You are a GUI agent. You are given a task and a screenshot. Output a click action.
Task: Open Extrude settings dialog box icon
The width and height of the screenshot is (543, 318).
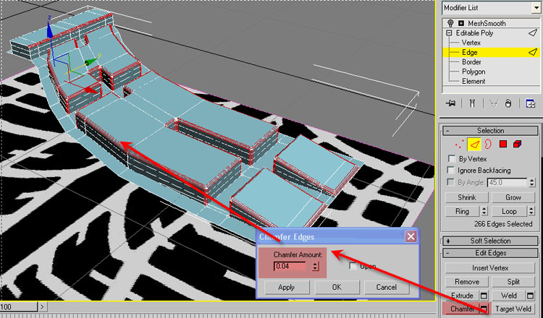(x=483, y=296)
